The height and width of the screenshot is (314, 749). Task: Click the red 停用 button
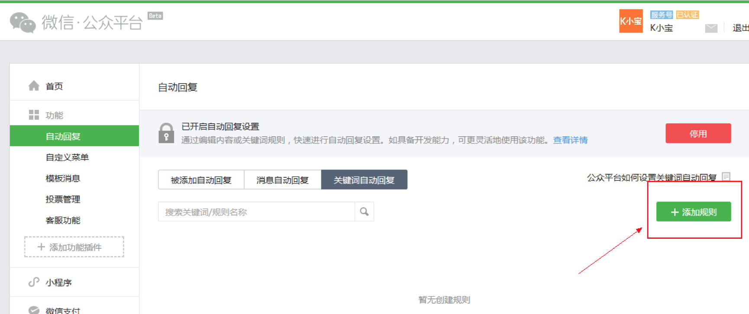[698, 133]
